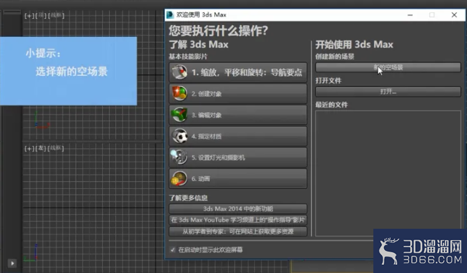Viewport: 467px width, 273px height.
Task: Open the '4. 指定材质' tutorial video
Action: pos(238,136)
